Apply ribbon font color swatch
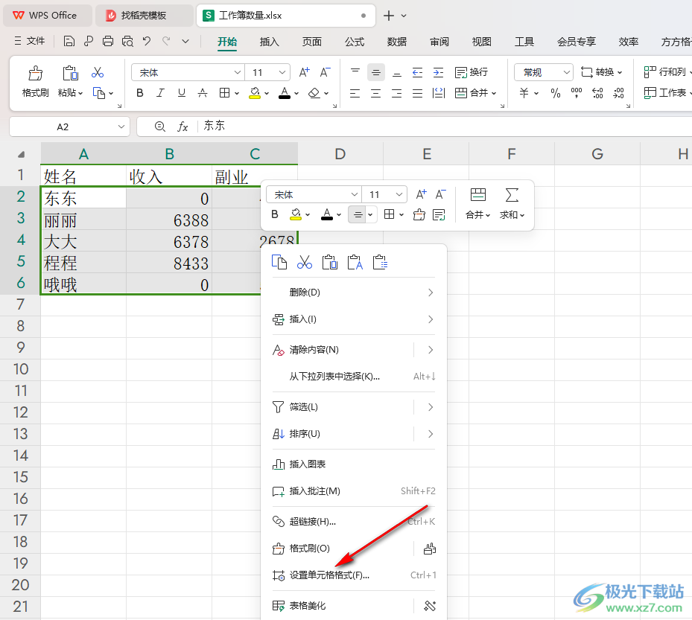This screenshot has height=620, width=692. 285,93
